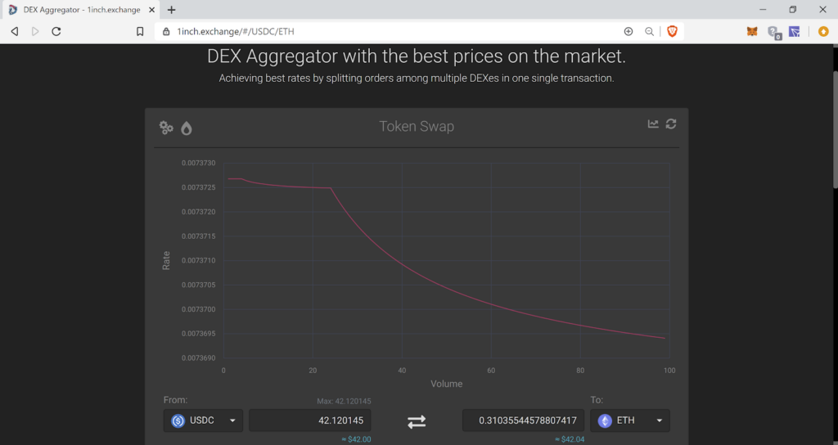This screenshot has height=445, width=838.
Task: Reload the current page
Action: pos(56,31)
